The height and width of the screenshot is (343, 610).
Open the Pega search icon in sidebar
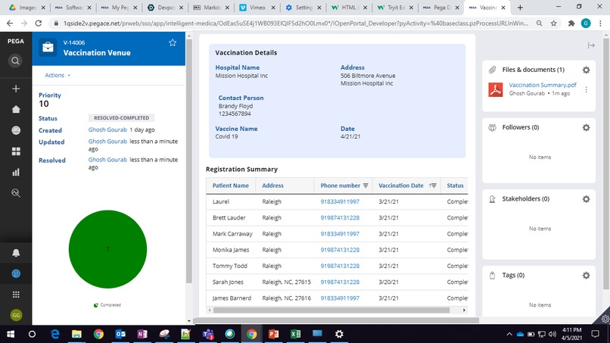click(x=16, y=61)
